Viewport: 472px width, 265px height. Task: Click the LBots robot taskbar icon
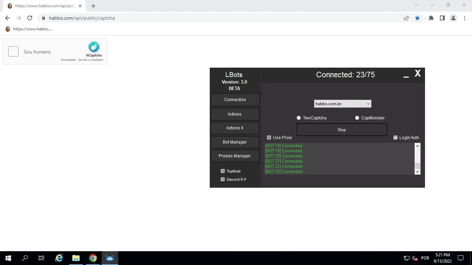tap(110, 258)
